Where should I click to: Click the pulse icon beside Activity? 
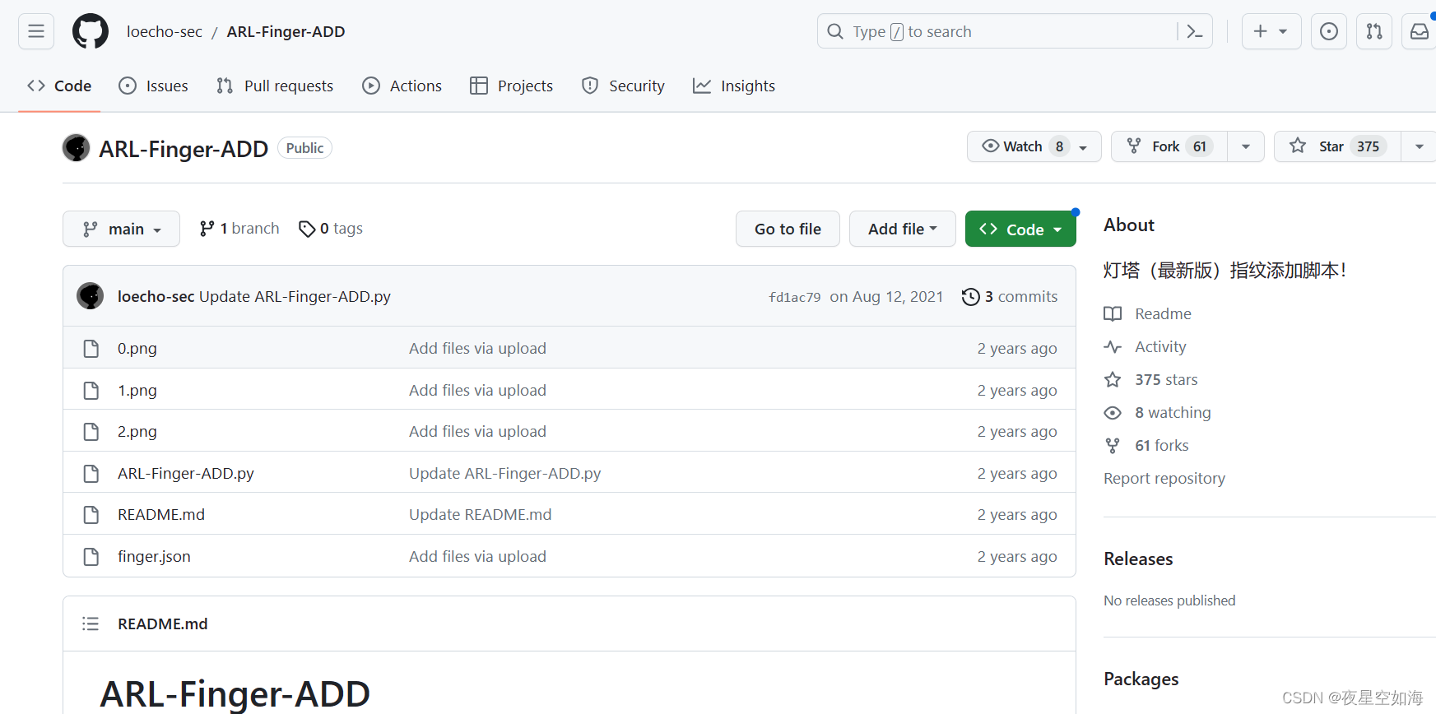1113,346
